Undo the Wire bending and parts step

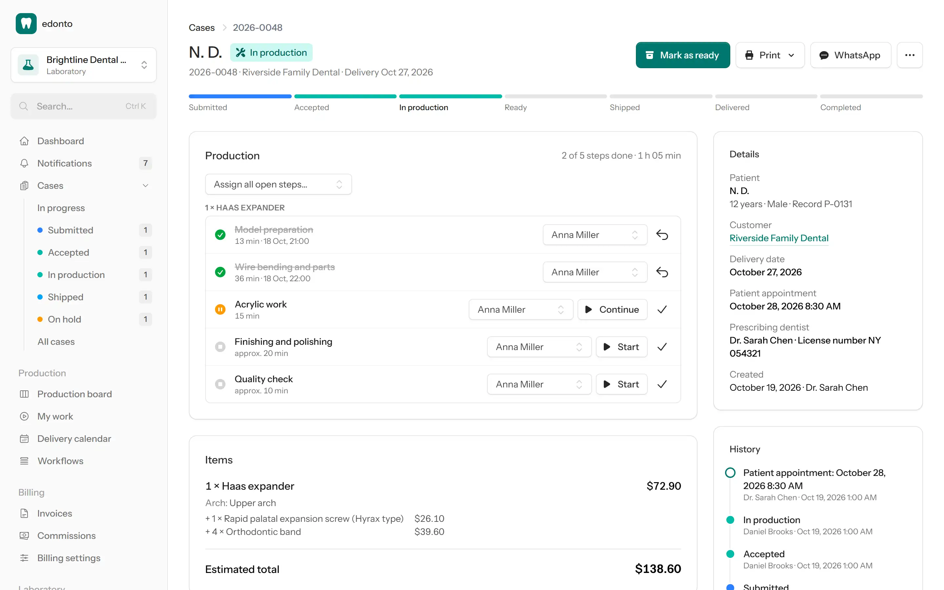point(662,272)
